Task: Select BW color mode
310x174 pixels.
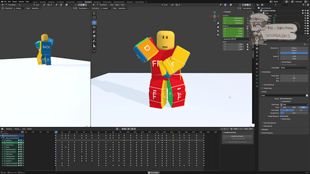Action: 284,107
